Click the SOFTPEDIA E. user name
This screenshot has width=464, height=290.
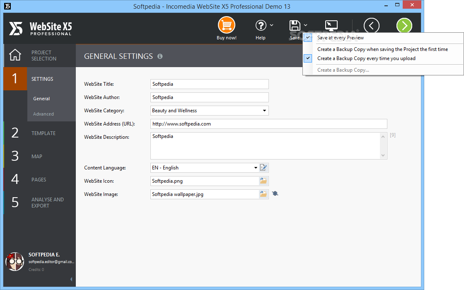44,254
